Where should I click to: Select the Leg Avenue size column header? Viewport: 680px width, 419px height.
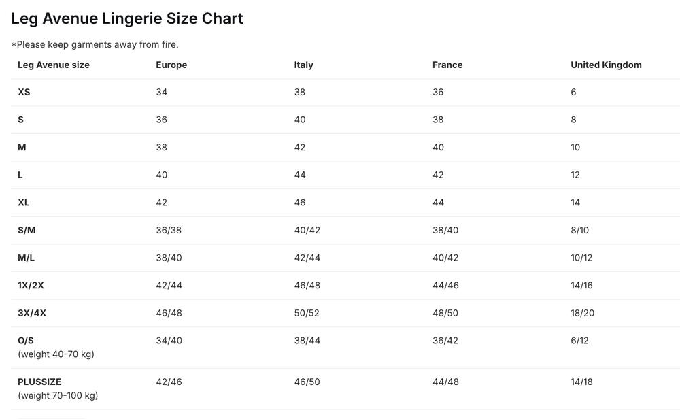coord(54,65)
